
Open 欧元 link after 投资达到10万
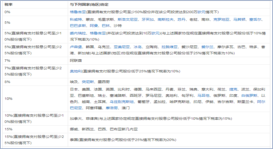click(x=156, y=33)
